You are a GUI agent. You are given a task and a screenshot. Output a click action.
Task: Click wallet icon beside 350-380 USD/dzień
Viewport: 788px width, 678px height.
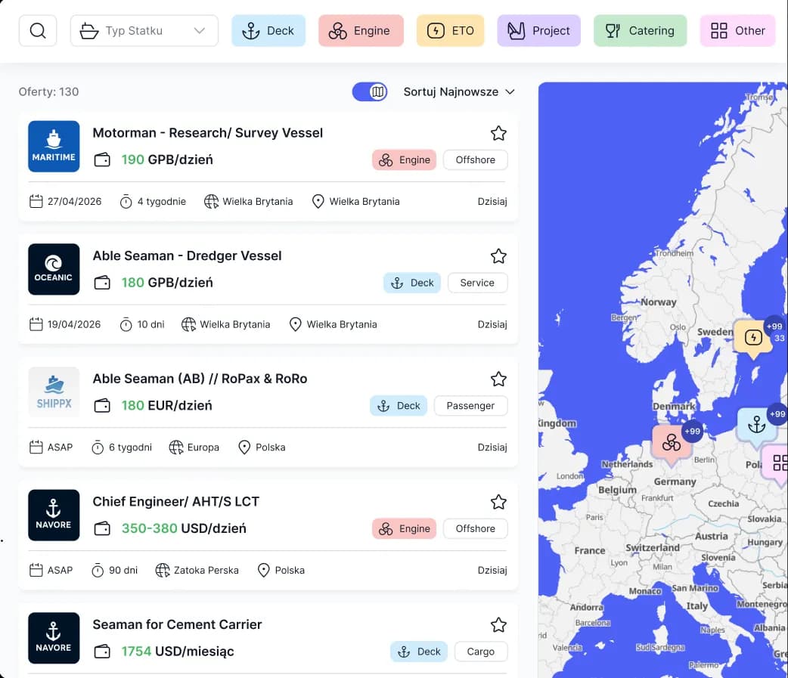pyautogui.click(x=102, y=529)
